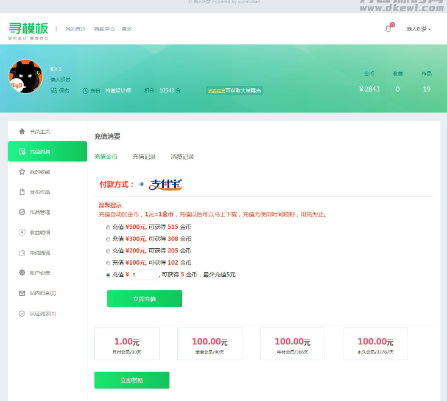The image size is (447, 401).
Task: Open 客服中心 in top navigation
Action: click(x=104, y=29)
